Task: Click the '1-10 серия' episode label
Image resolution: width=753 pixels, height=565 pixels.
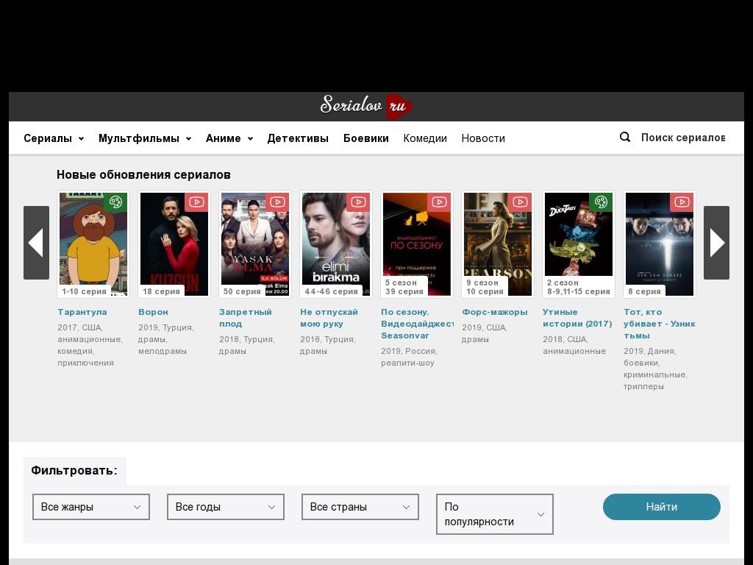Action: pyautogui.click(x=85, y=291)
